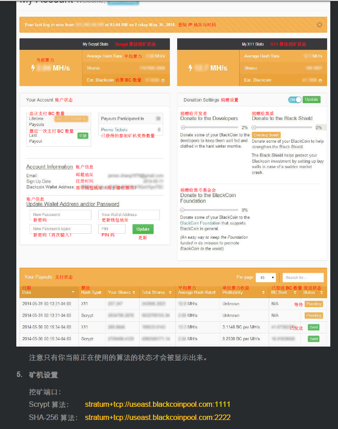Select the My Scrypt Stats header

pos(96,44)
